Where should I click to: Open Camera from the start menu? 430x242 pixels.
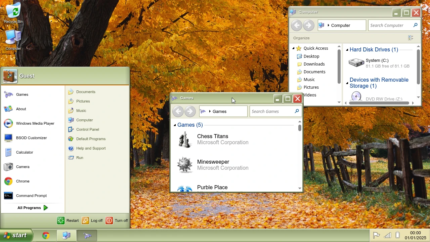click(23, 167)
